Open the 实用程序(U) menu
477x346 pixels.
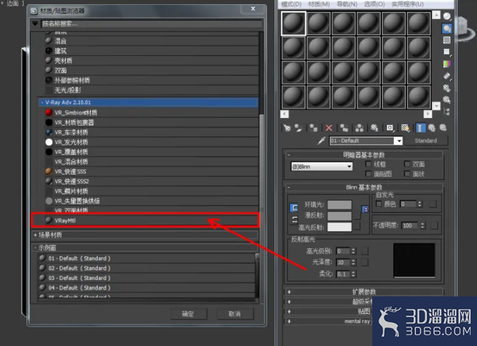click(407, 4)
